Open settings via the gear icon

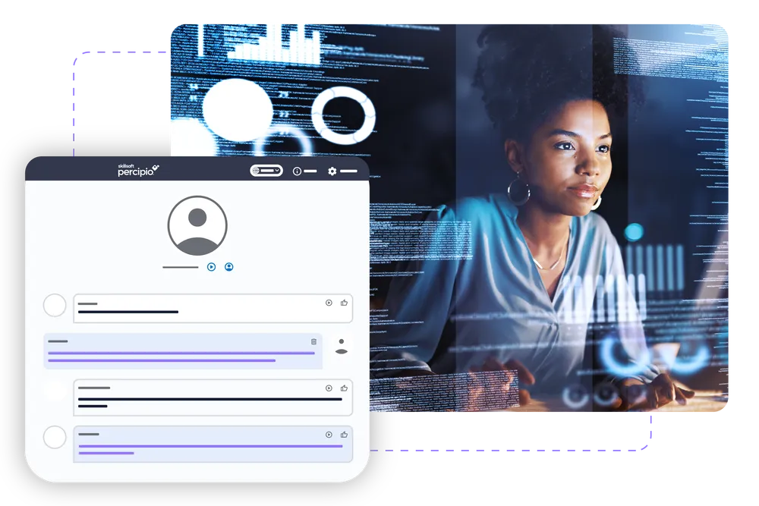click(x=332, y=171)
